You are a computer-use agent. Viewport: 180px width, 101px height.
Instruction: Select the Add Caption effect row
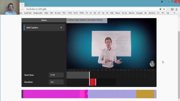[x=44, y=27]
